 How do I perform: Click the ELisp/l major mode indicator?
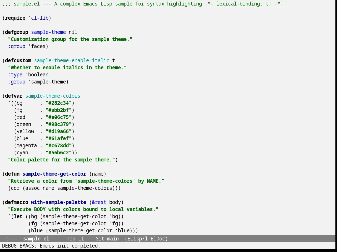point(136,239)
